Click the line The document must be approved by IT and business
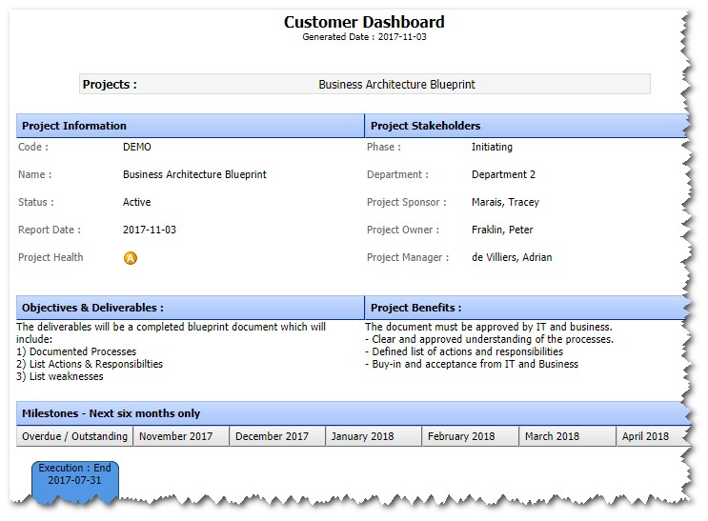This screenshot has height=521, width=708. (x=489, y=327)
